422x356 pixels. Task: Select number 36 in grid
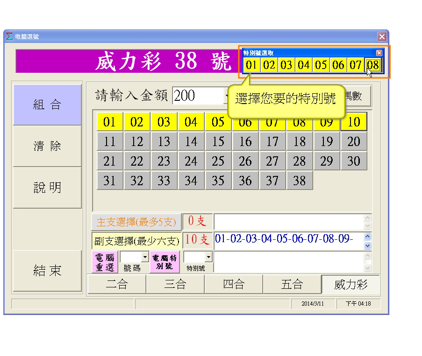click(x=245, y=181)
